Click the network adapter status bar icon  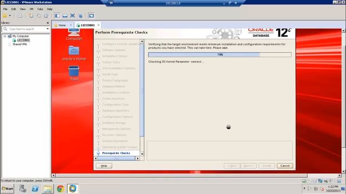pyautogui.click(x=320, y=181)
